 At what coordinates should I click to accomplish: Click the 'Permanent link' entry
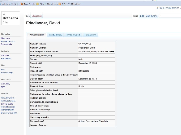click(7, 110)
